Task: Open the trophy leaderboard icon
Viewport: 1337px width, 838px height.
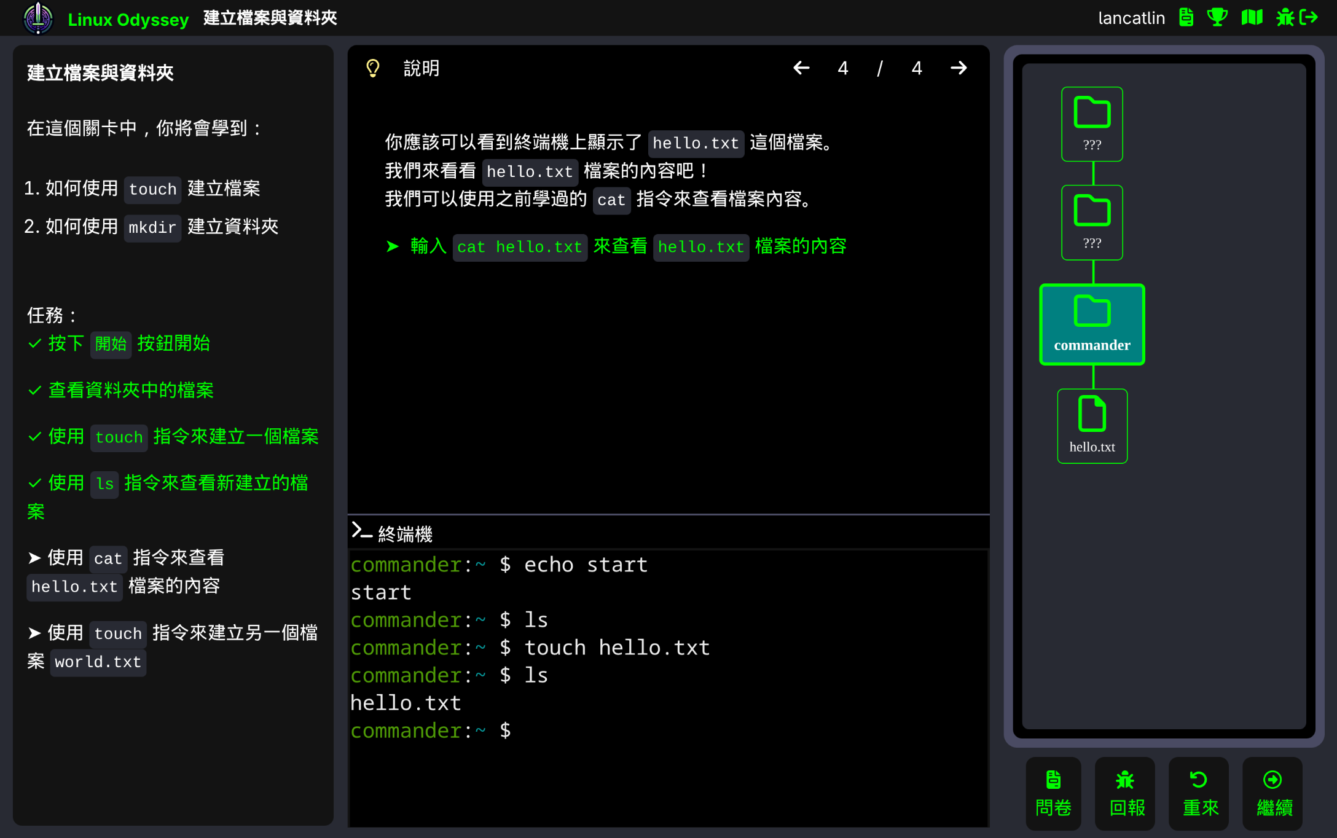Action: click(1217, 18)
